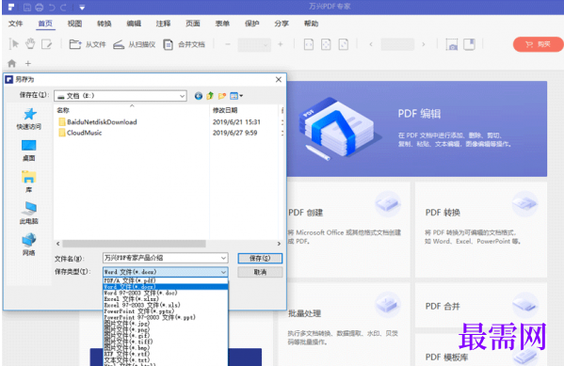This screenshot has width=564, height=366.
Task: Click the horizontal scrollbar in file list
Action: tap(134, 244)
